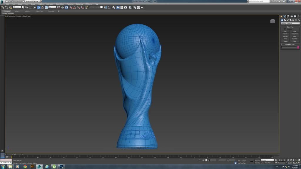
Task: Toggle the Angle Snap button
Action: pos(75,7)
